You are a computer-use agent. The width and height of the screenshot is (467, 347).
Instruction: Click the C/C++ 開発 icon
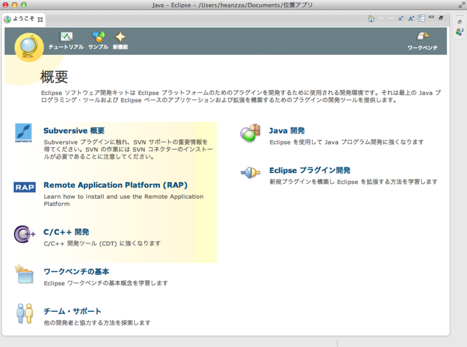[x=24, y=234]
